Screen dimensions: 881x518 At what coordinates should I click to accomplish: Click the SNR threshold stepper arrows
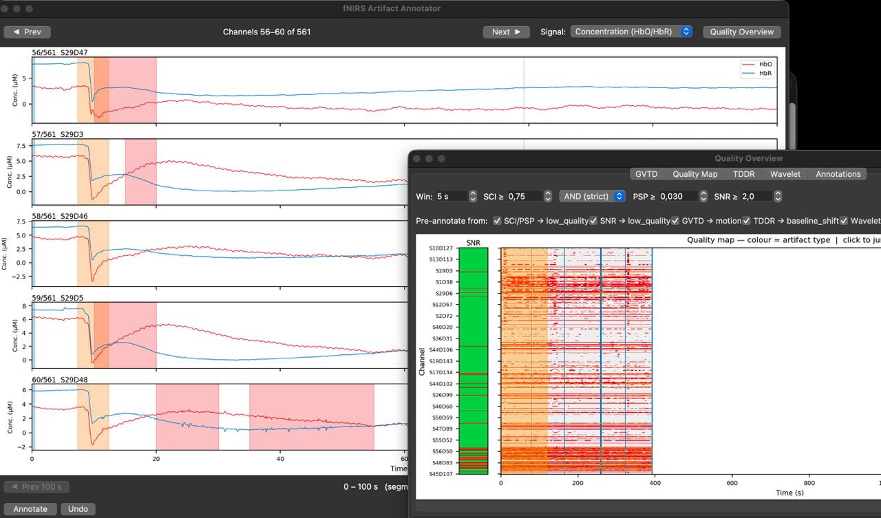[778, 196]
